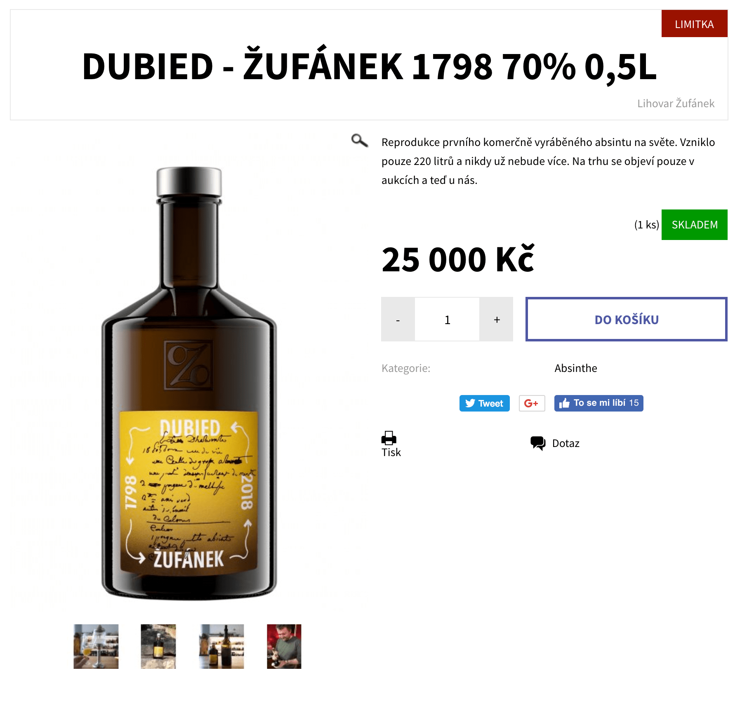Screen dimensions: 754x701
Task: Click the quantity input field
Action: tap(447, 320)
